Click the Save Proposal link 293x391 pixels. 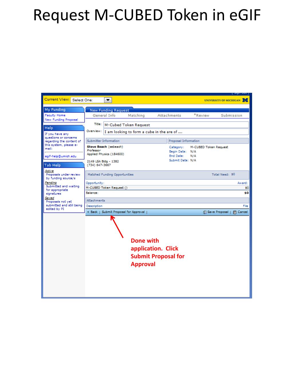[x=218, y=212]
